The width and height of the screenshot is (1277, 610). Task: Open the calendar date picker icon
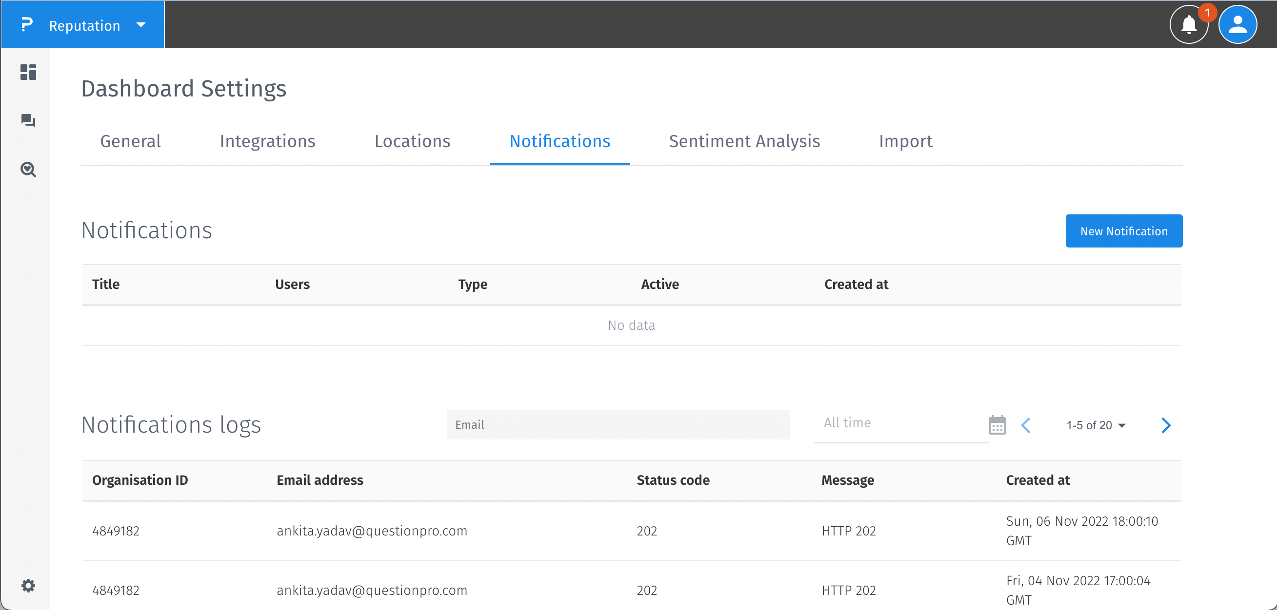[997, 425]
